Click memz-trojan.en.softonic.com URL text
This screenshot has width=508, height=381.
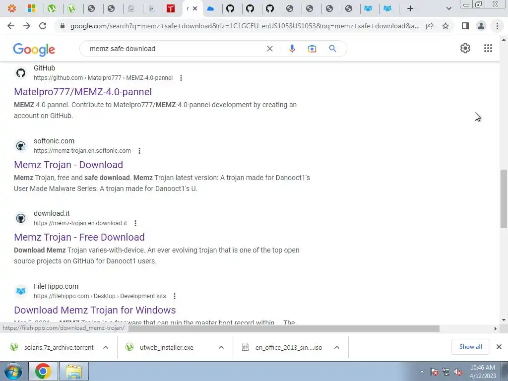[82, 151]
